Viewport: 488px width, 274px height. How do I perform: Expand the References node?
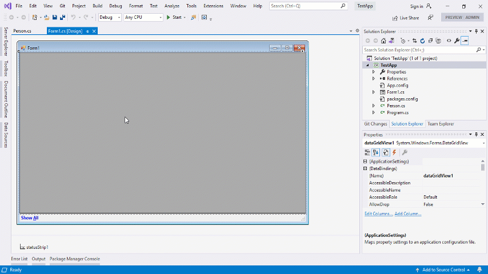click(x=374, y=79)
